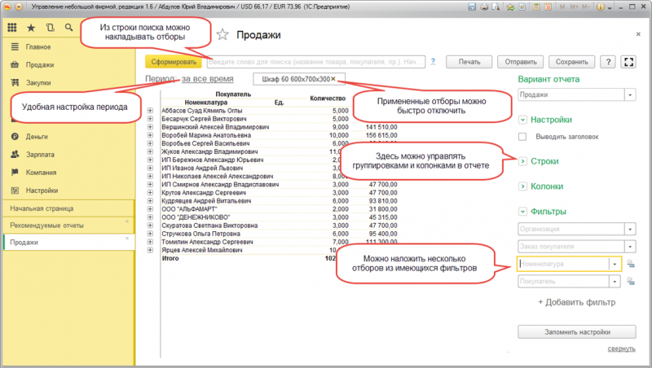
Task: Click the save diskette icon in the title bar
Action: click(472, 7)
